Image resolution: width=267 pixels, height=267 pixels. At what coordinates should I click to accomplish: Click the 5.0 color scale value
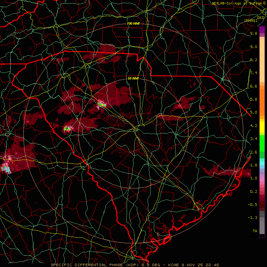[x=254, y=112]
